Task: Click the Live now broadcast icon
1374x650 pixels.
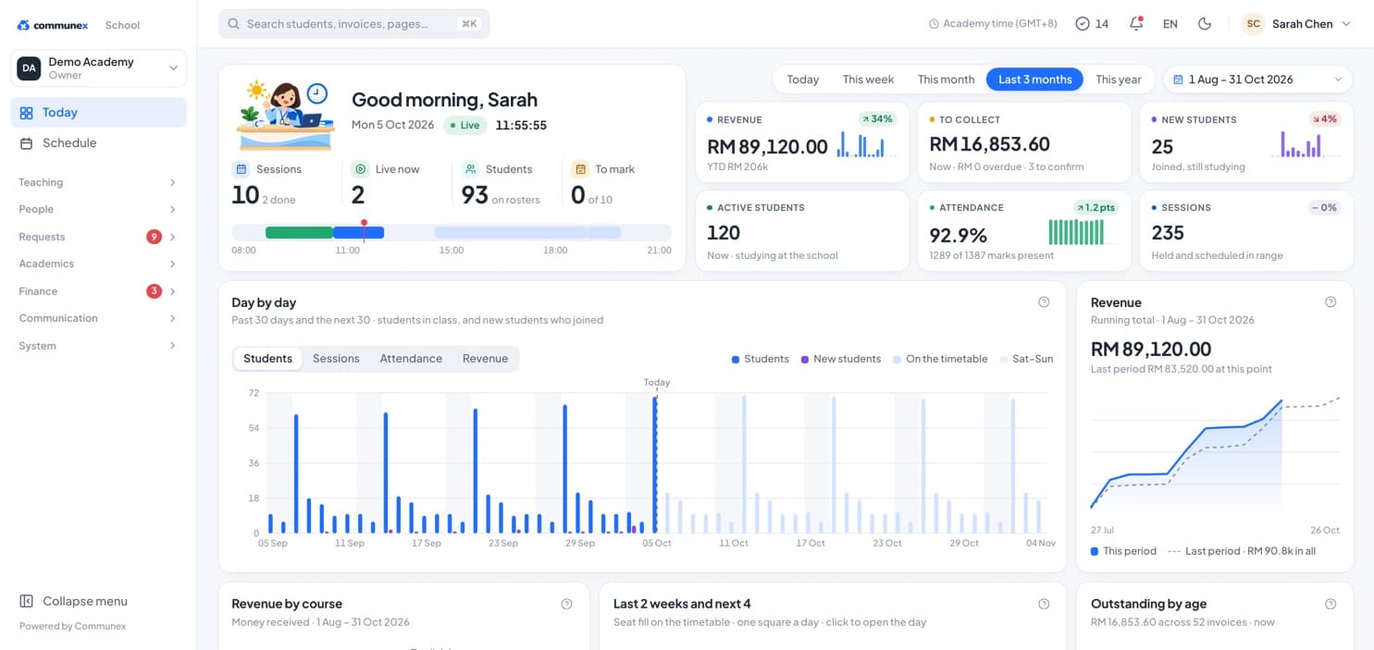Action: click(360, 169)
